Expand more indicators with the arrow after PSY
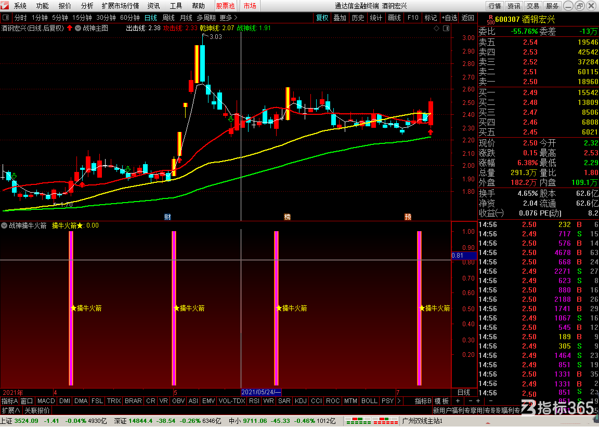Image resolution: width=599 pixels, height=427 pixels. (x=399, y=401)
